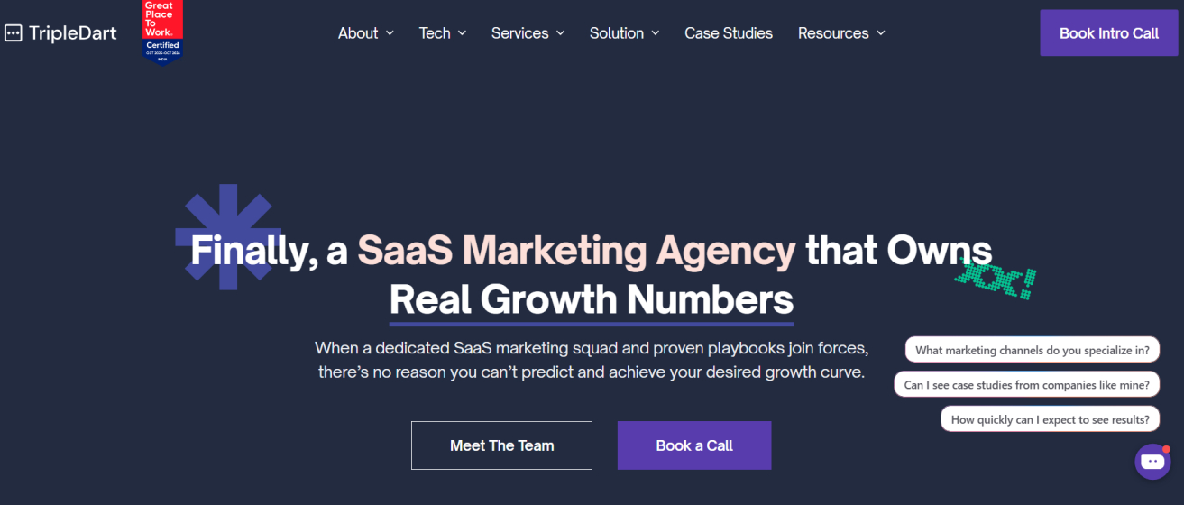Click the Meet The Team button
The image size is (1184, 505).
[501, 445]
